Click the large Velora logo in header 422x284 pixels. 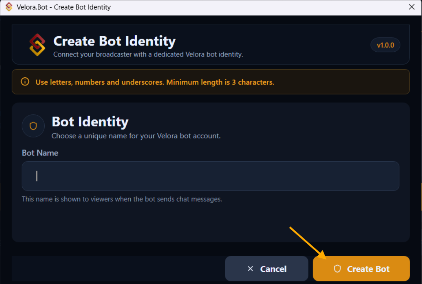tap(37, 45)
